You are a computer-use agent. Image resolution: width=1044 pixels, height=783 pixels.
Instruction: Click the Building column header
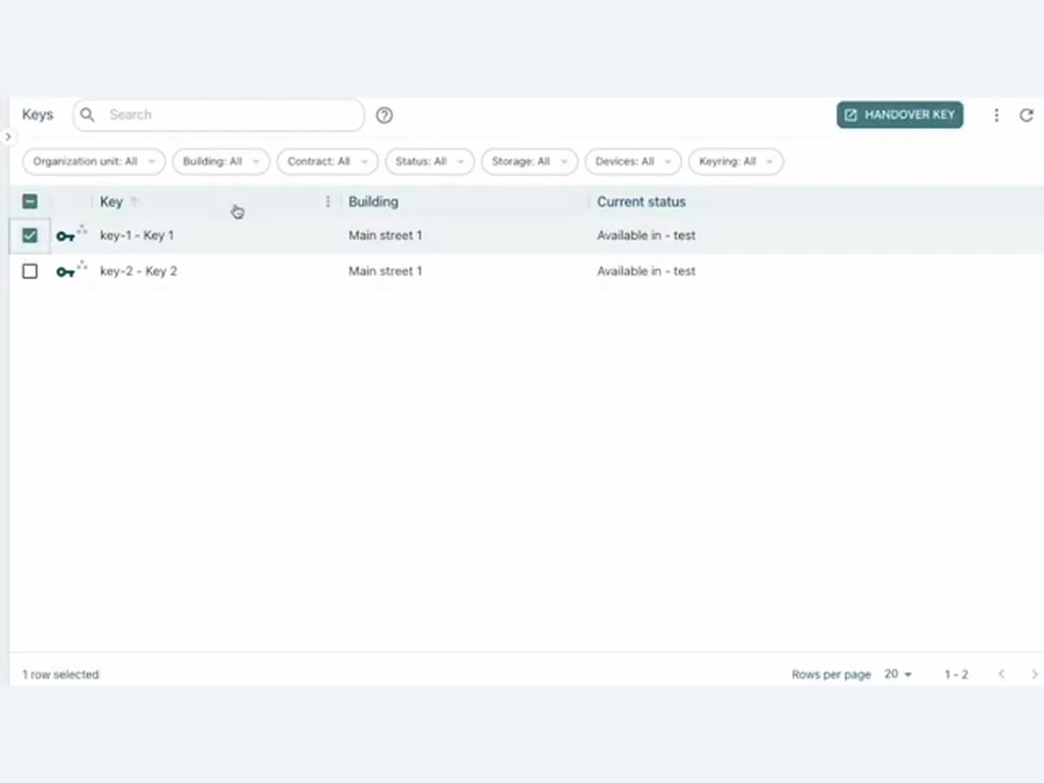pyautogui.click(x=373, y=202)
